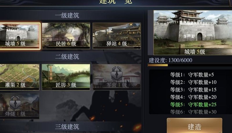Select the locked 军营 1级 tile label
232x133 pixels.
click(117, 85)
